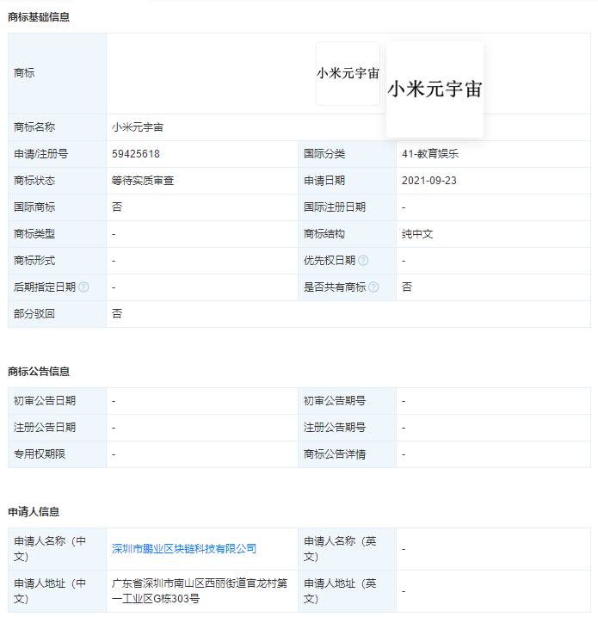The width and height of the screenshot is (598, 617).
Task: Click the 商标公告详情 label cell
Action: tap(347, 454)
